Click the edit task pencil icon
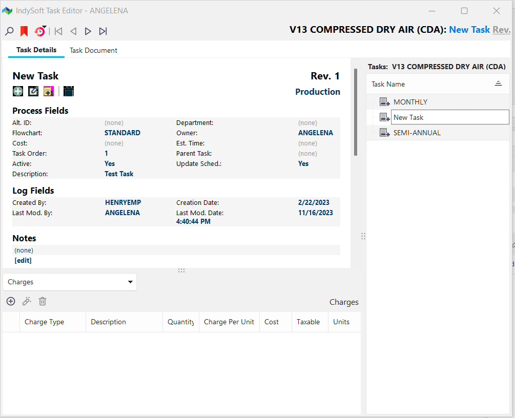 tap(33, 91)
